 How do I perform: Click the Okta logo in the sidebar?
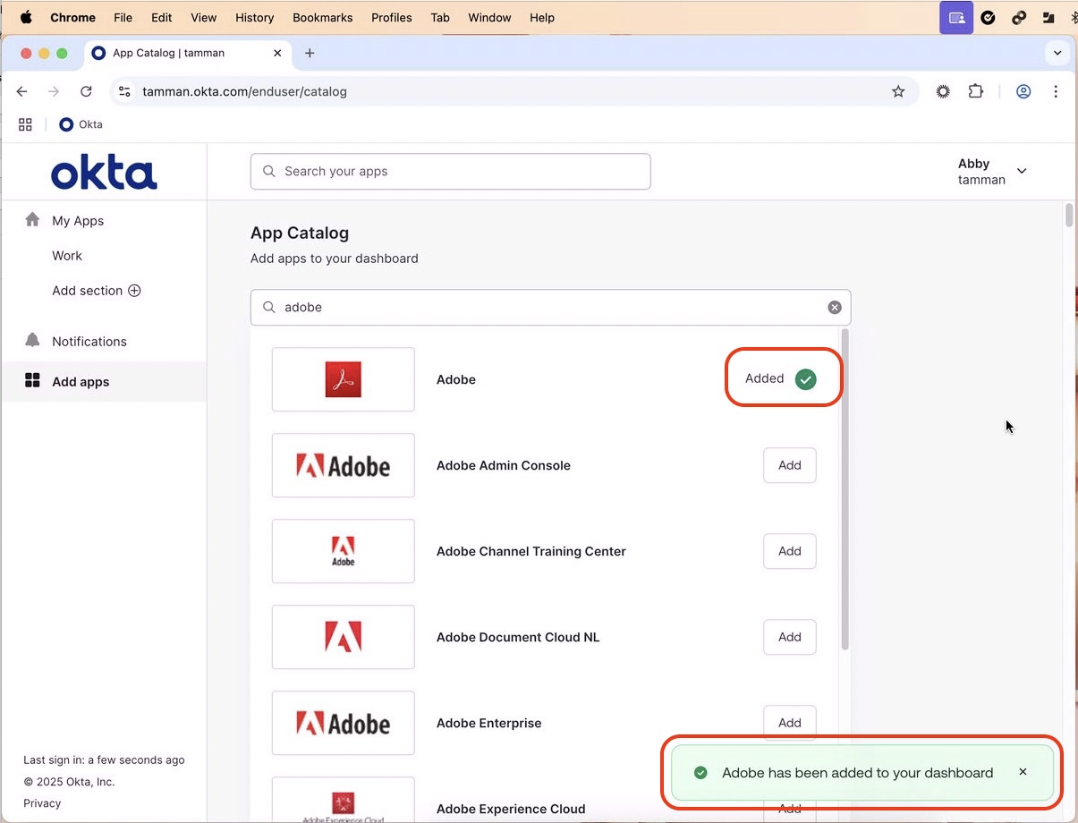coord(104,173)
